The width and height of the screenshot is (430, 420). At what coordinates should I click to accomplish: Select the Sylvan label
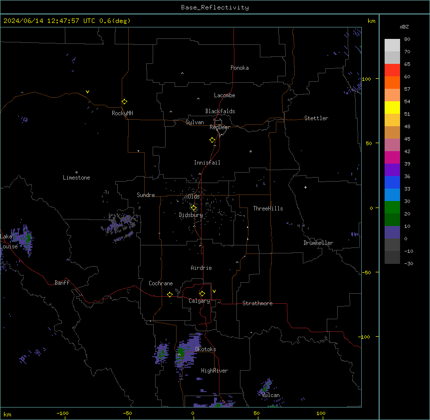point(195,122)
